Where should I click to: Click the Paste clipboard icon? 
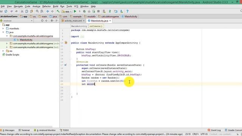click(x=31, y=11)
